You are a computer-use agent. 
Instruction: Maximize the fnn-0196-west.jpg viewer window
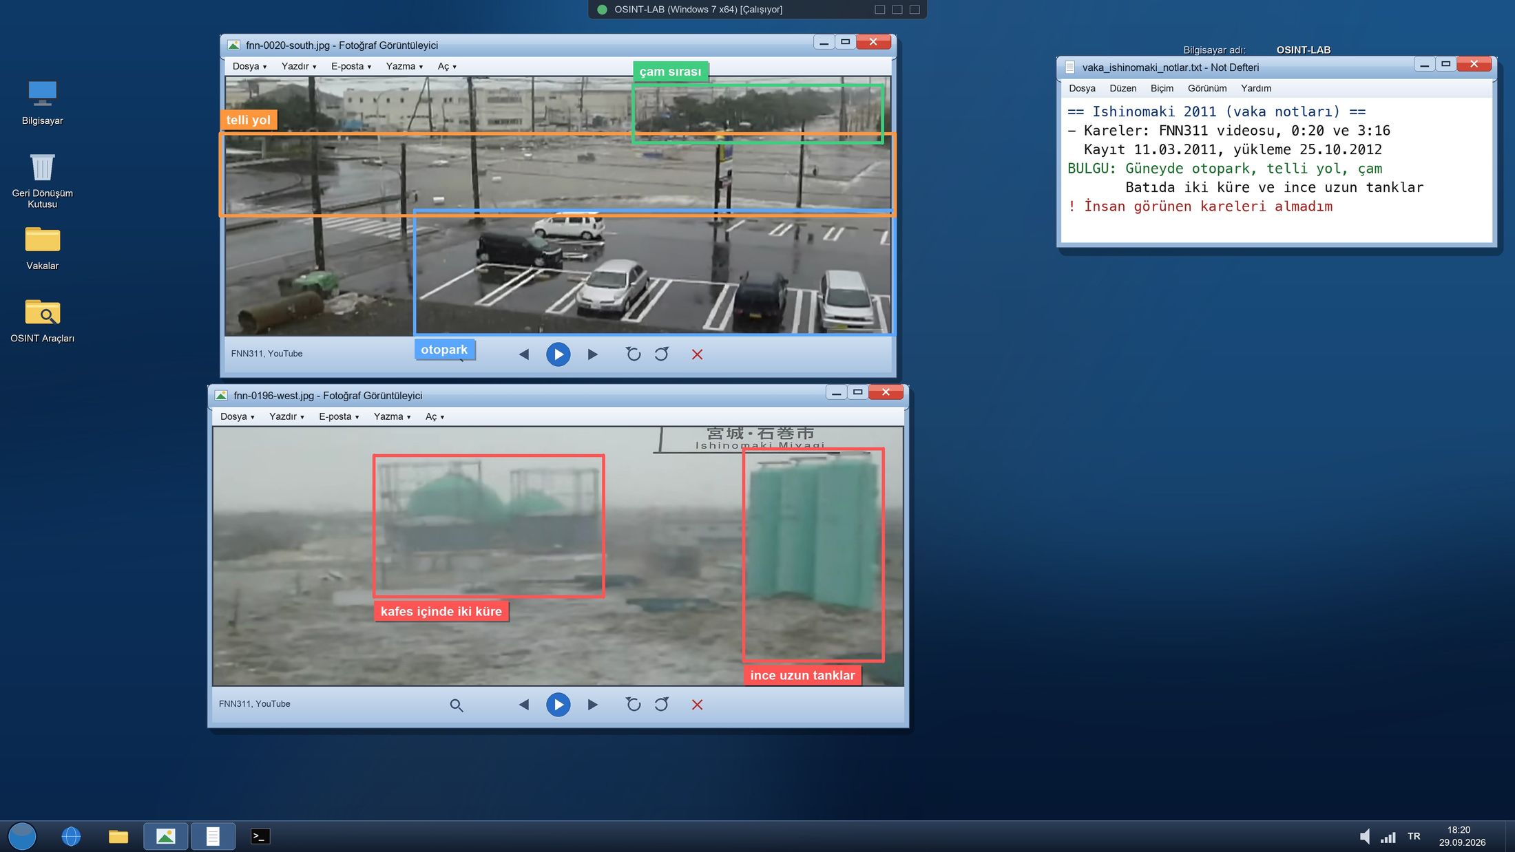pos(857,392)
